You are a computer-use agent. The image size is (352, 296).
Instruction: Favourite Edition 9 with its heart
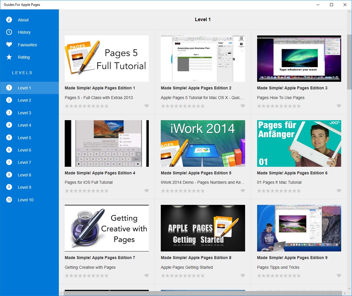pyautogui.click(x=339, y=275)
